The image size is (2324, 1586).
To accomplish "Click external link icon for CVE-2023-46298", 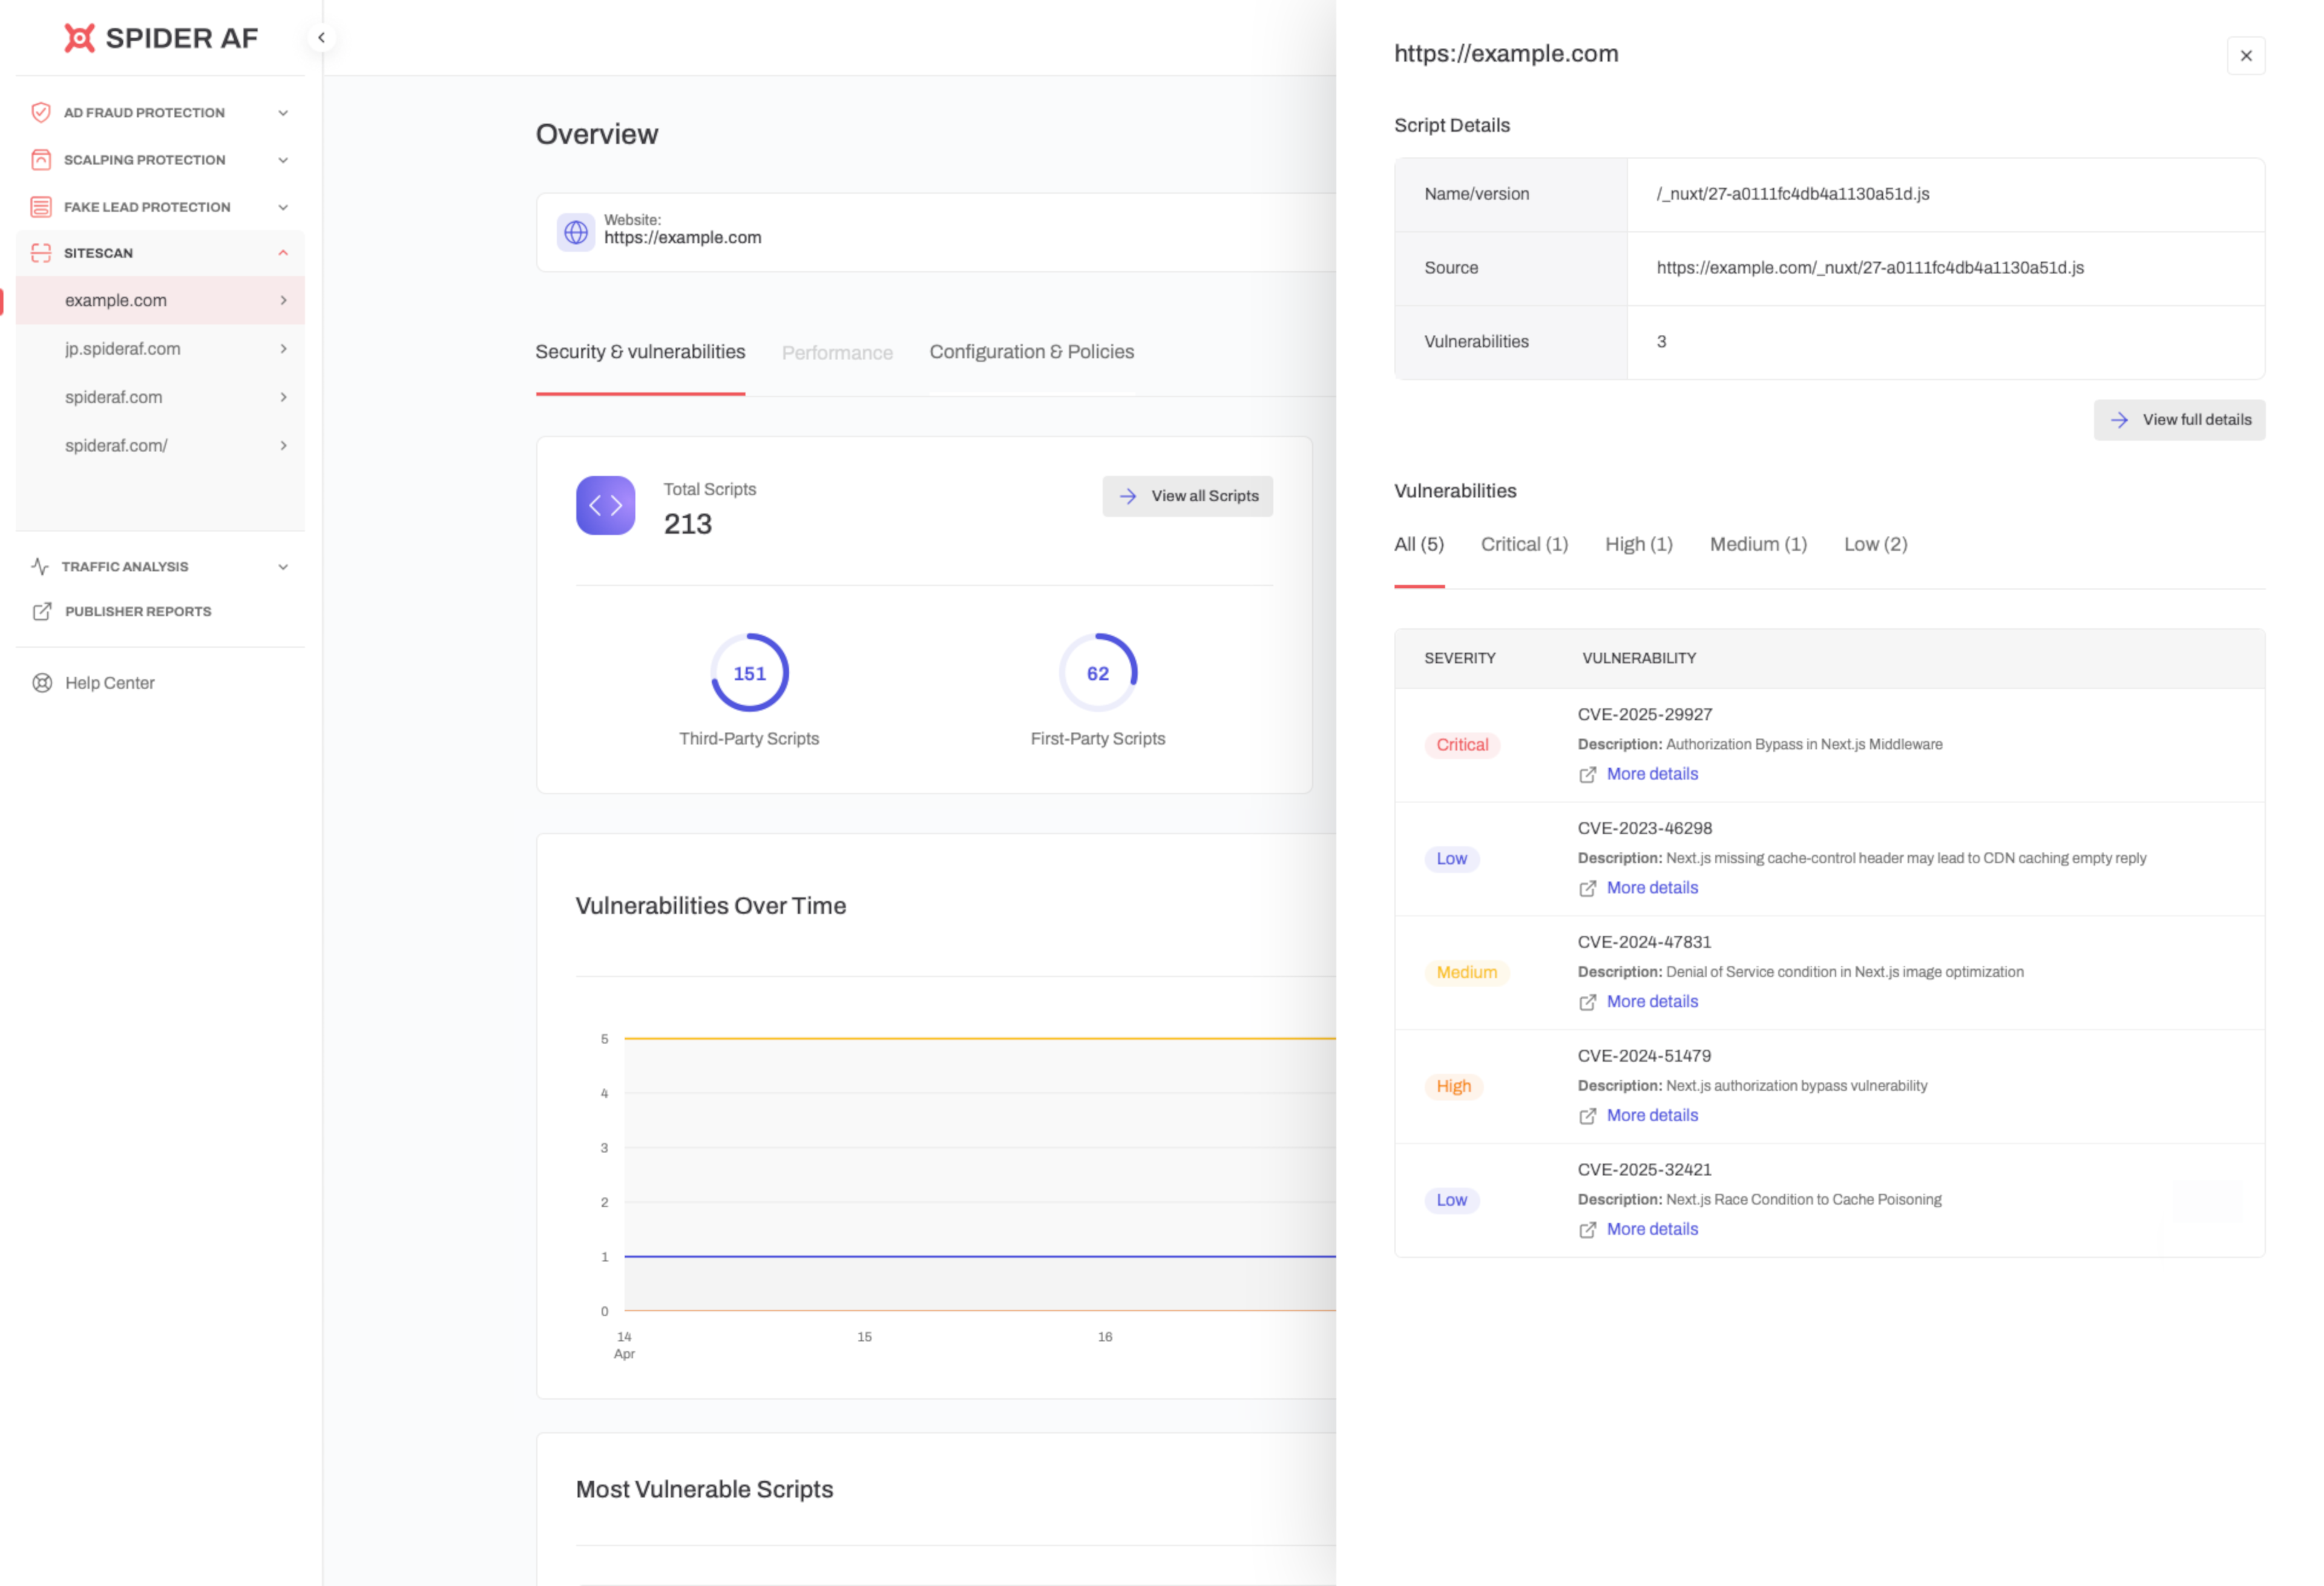I will [1587, 889].
